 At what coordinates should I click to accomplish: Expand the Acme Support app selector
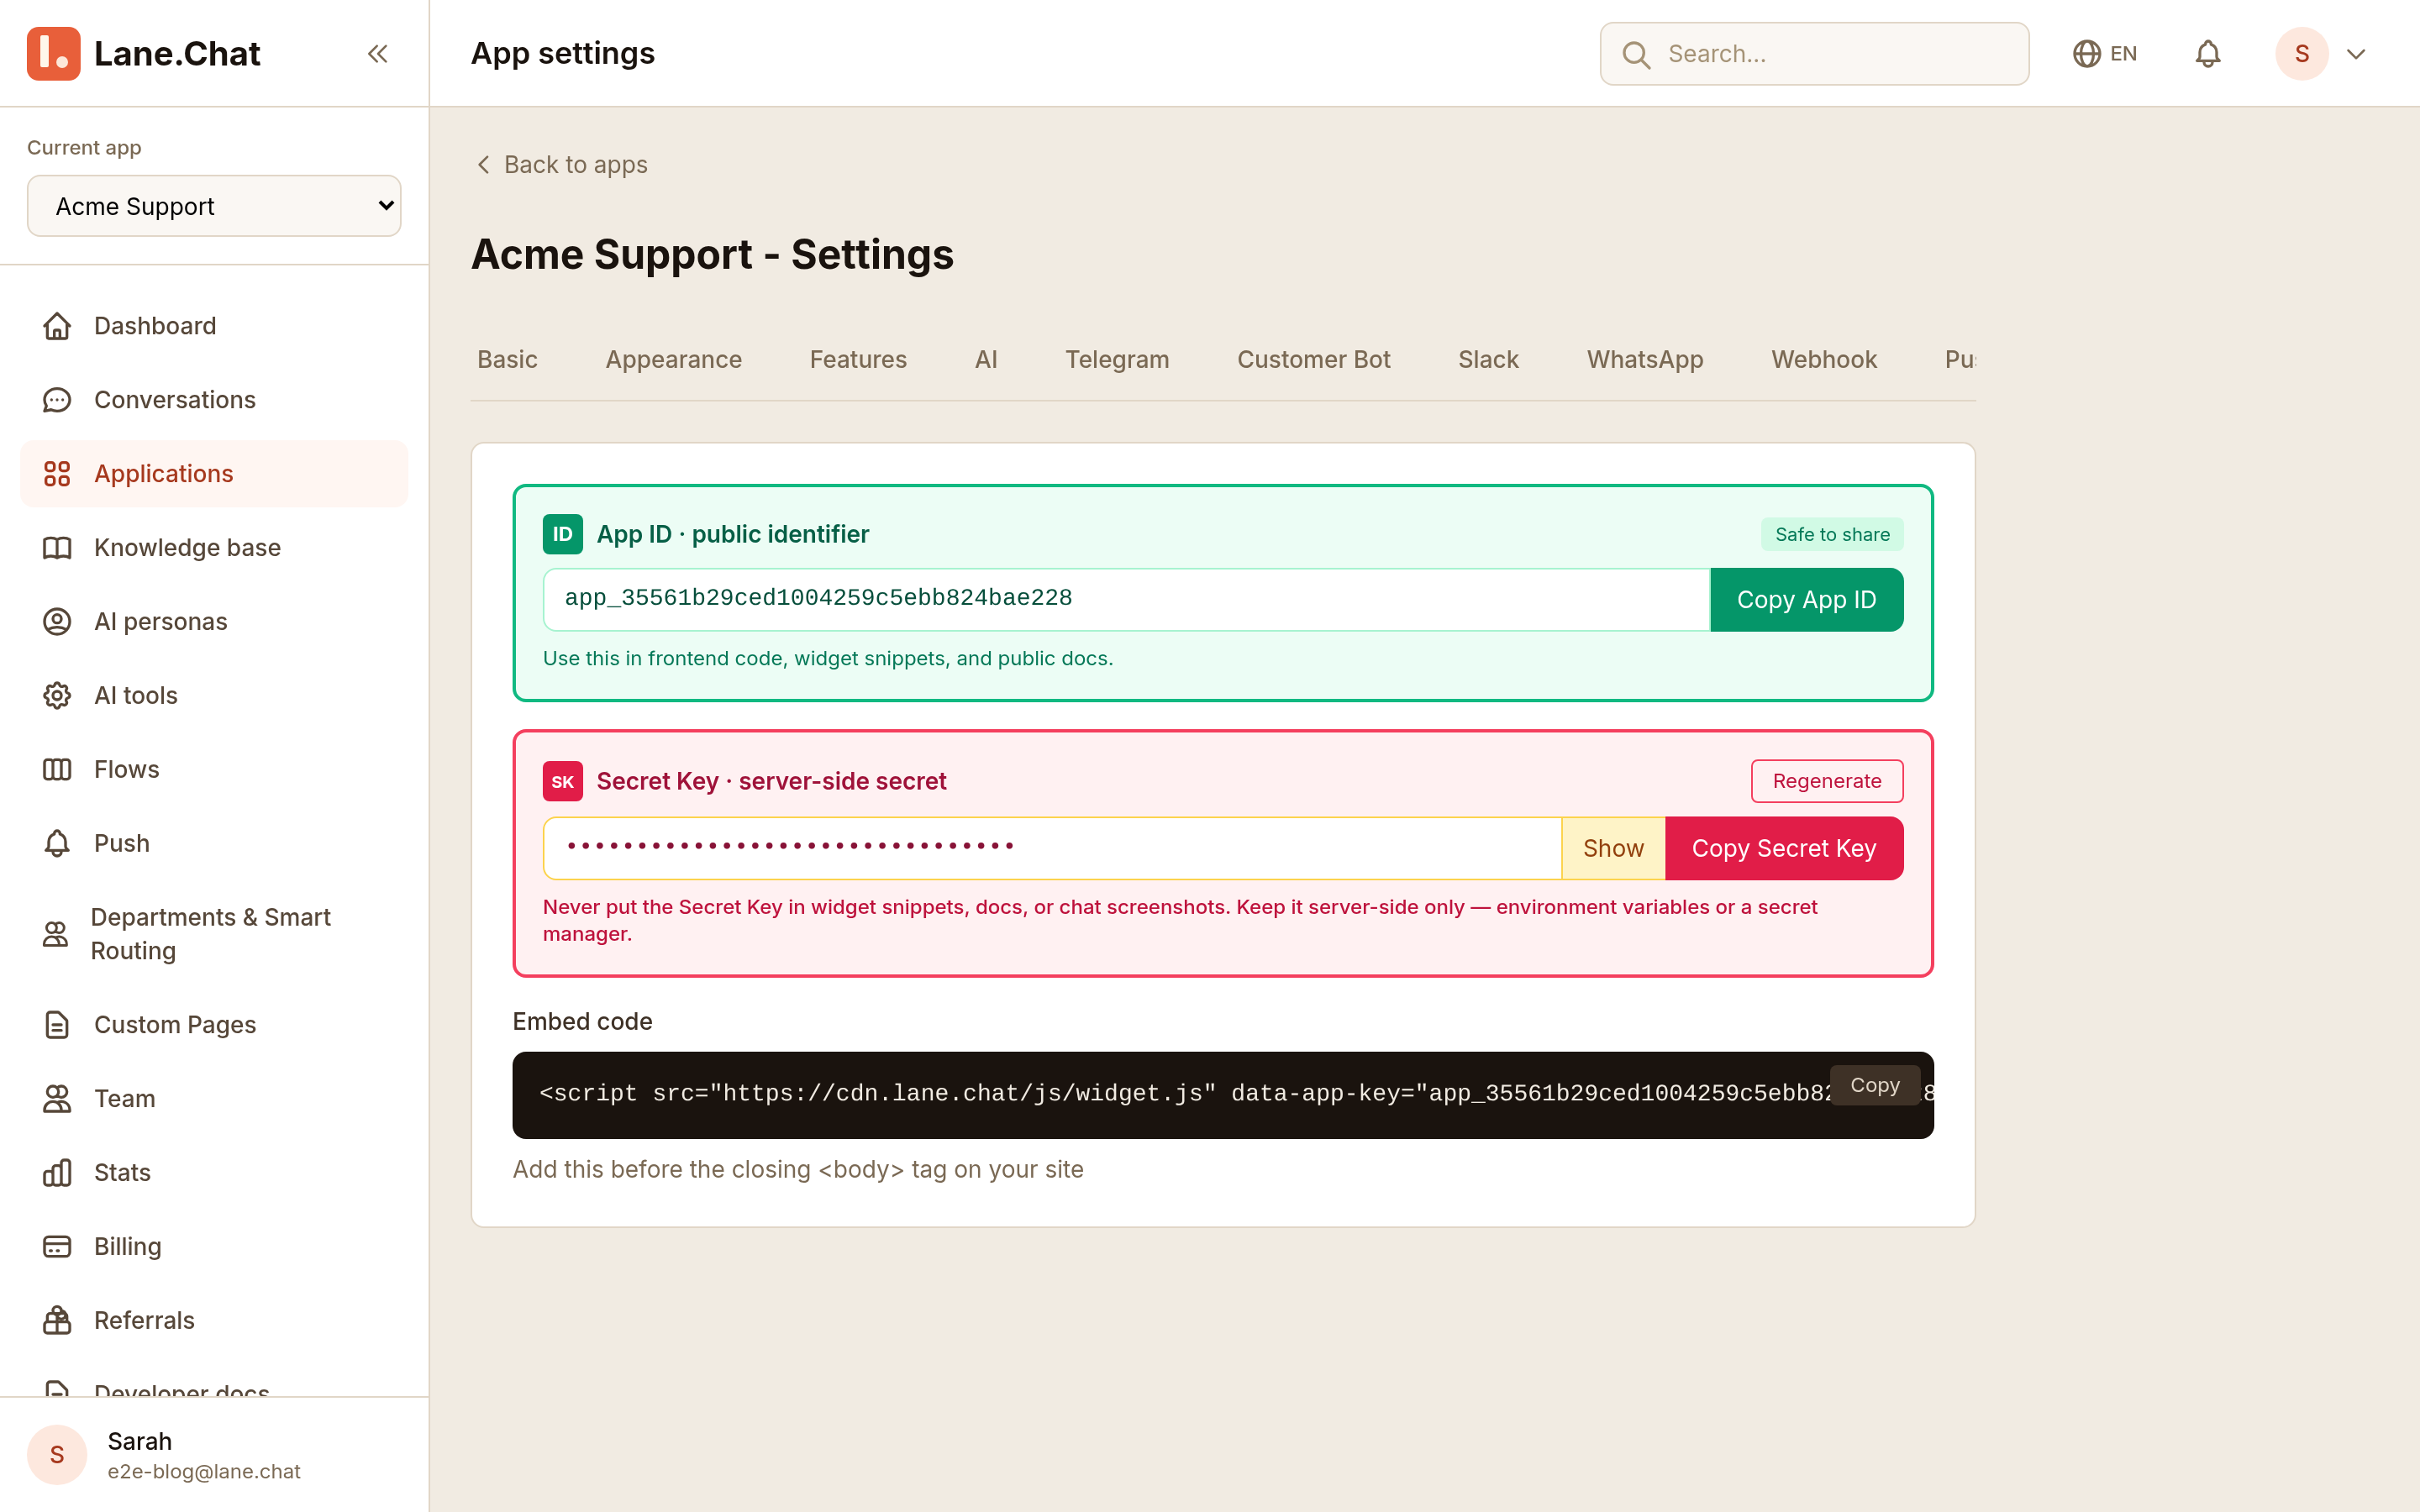click(214, 206)
